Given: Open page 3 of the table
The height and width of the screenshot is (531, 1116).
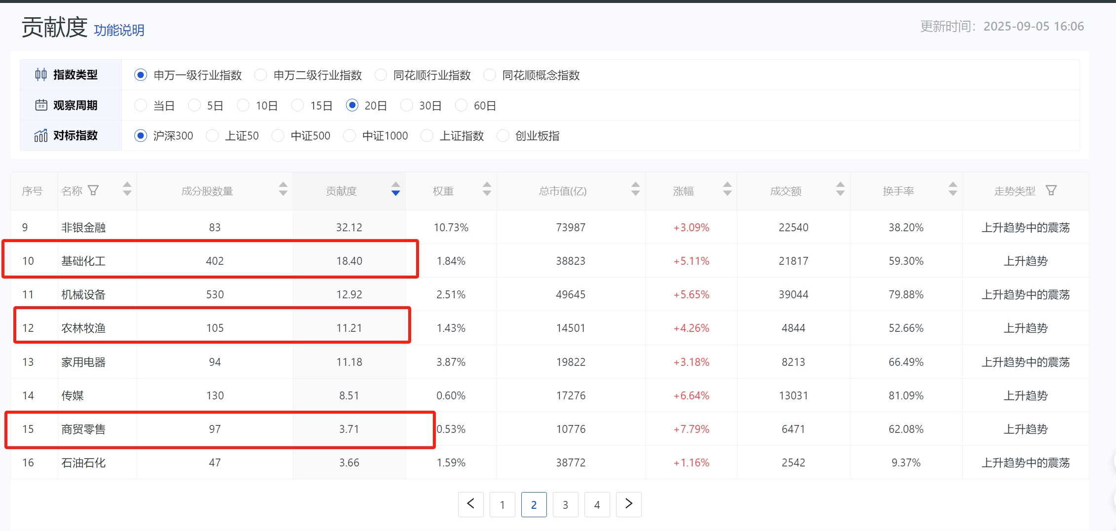Looking at the screenshot, I should pos(565,504).
